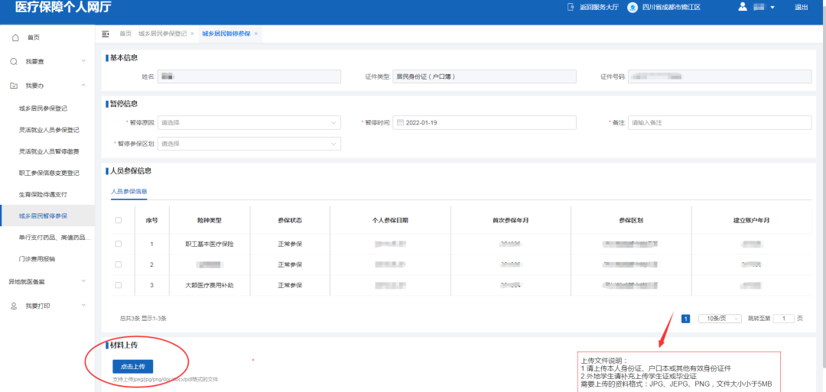Open 单行支付药品、高值药品 in the sidebar
The height and width of the screenshot is (392, 826).
pos(55,238)
